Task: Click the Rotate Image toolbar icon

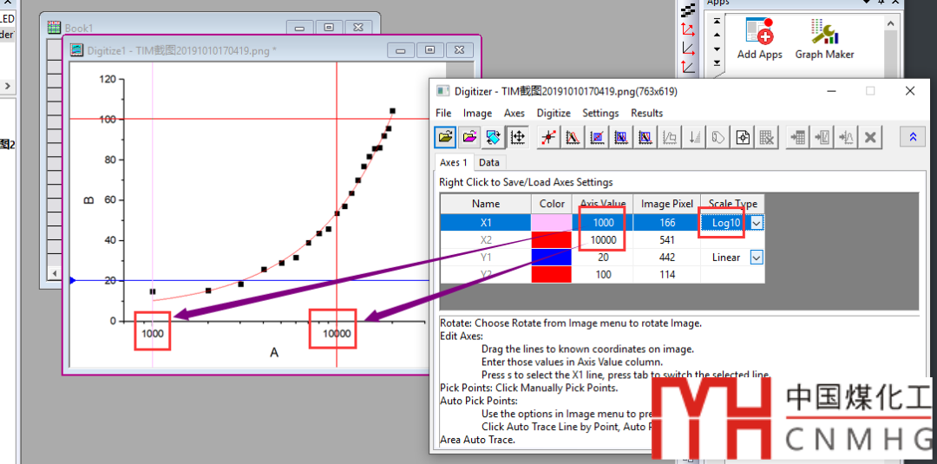Action: 493,137
